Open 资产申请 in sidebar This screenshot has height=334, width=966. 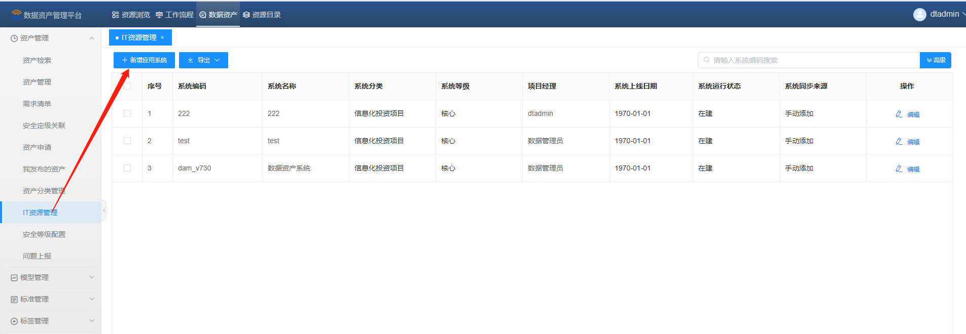[x=37, y=147]
